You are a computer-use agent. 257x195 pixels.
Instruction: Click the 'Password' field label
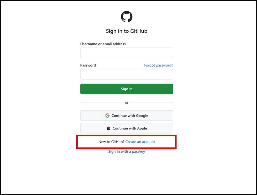pos(88,65)
